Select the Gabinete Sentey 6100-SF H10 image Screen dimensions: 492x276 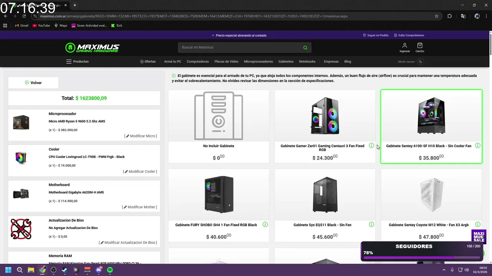(x=431, y=115)
